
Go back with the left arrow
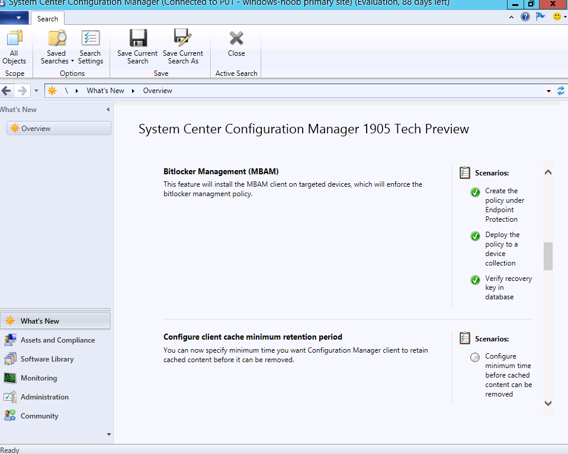pos(6,91)
